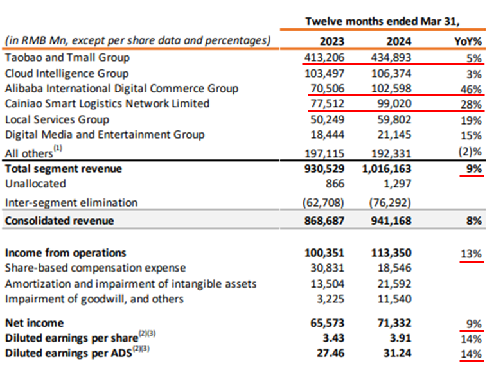Screen dimensions: 503x366
Task: Click the Unallocated value 866
Action: coord(335,184)
